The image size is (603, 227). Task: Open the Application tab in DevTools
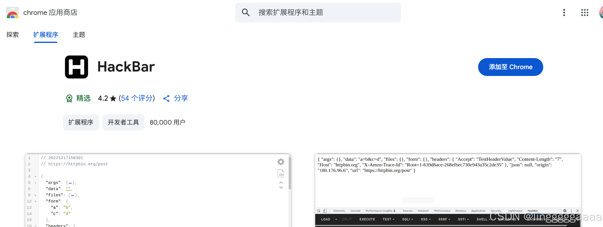tap(478, 211)
